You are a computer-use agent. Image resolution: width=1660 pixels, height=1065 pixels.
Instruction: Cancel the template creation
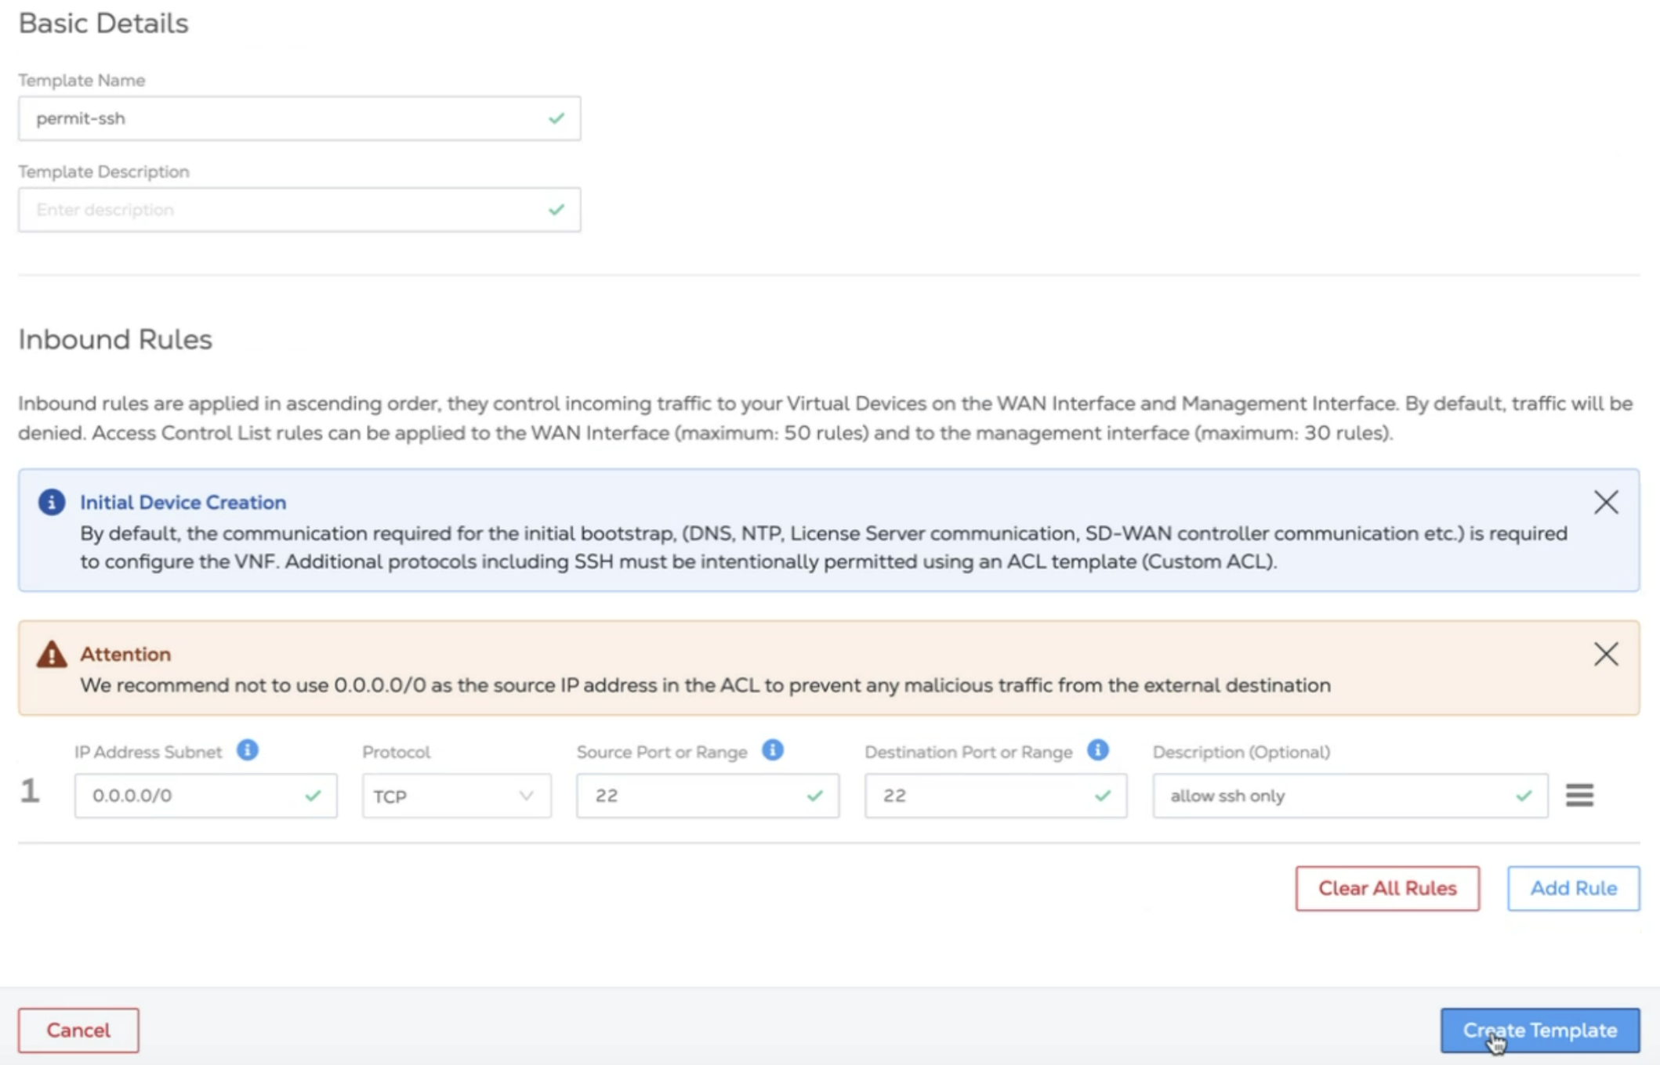(78, 1030)
